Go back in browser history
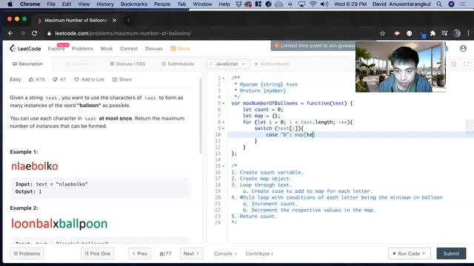 tap(11, 33)
